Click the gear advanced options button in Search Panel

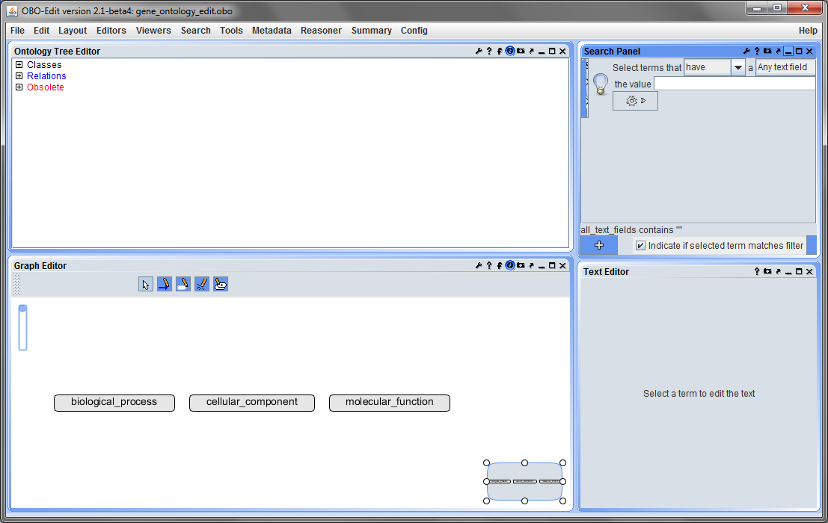(635, 101)
